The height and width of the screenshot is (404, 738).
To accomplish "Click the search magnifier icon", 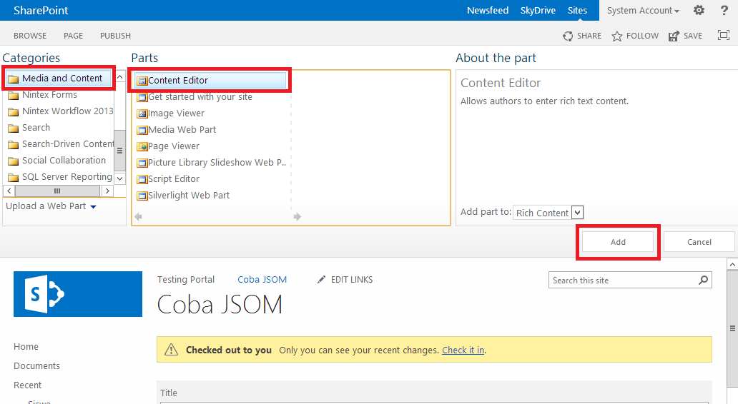I will coord(703,280).
